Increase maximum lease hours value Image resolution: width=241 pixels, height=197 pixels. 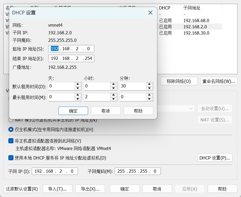tap(113, 95)
